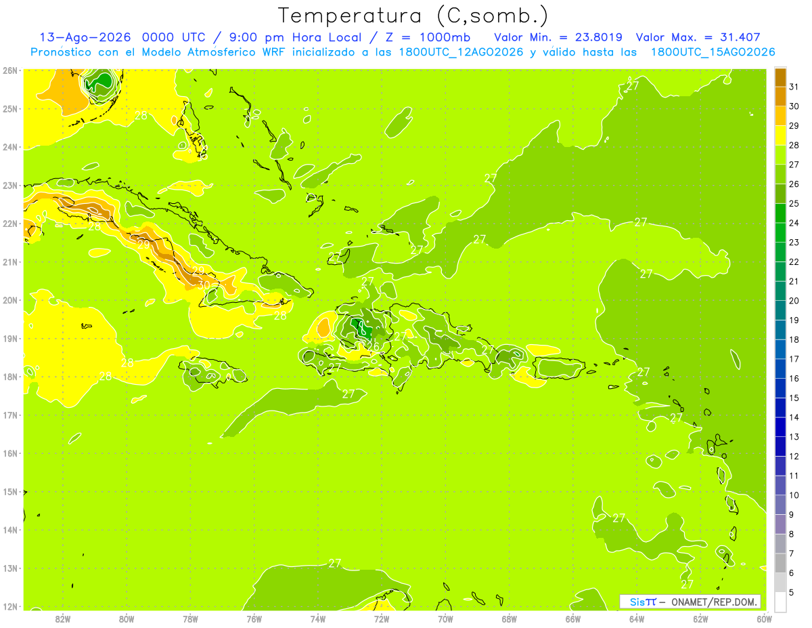Click longitude axis label '72W'
This screenshot has height=628, width=812.
[382, 619]
